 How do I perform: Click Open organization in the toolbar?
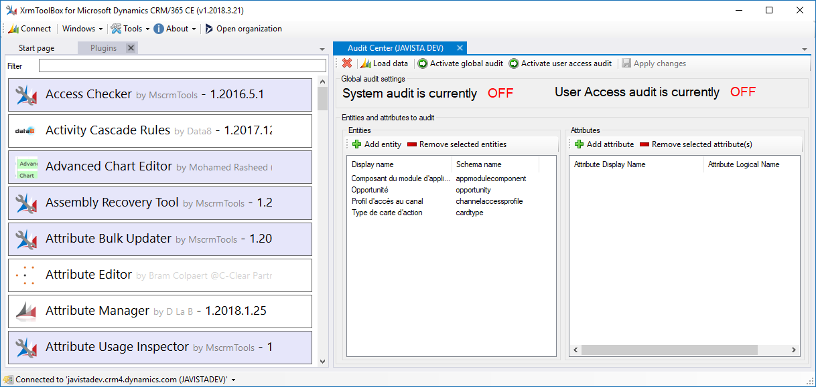click(243, 29)
